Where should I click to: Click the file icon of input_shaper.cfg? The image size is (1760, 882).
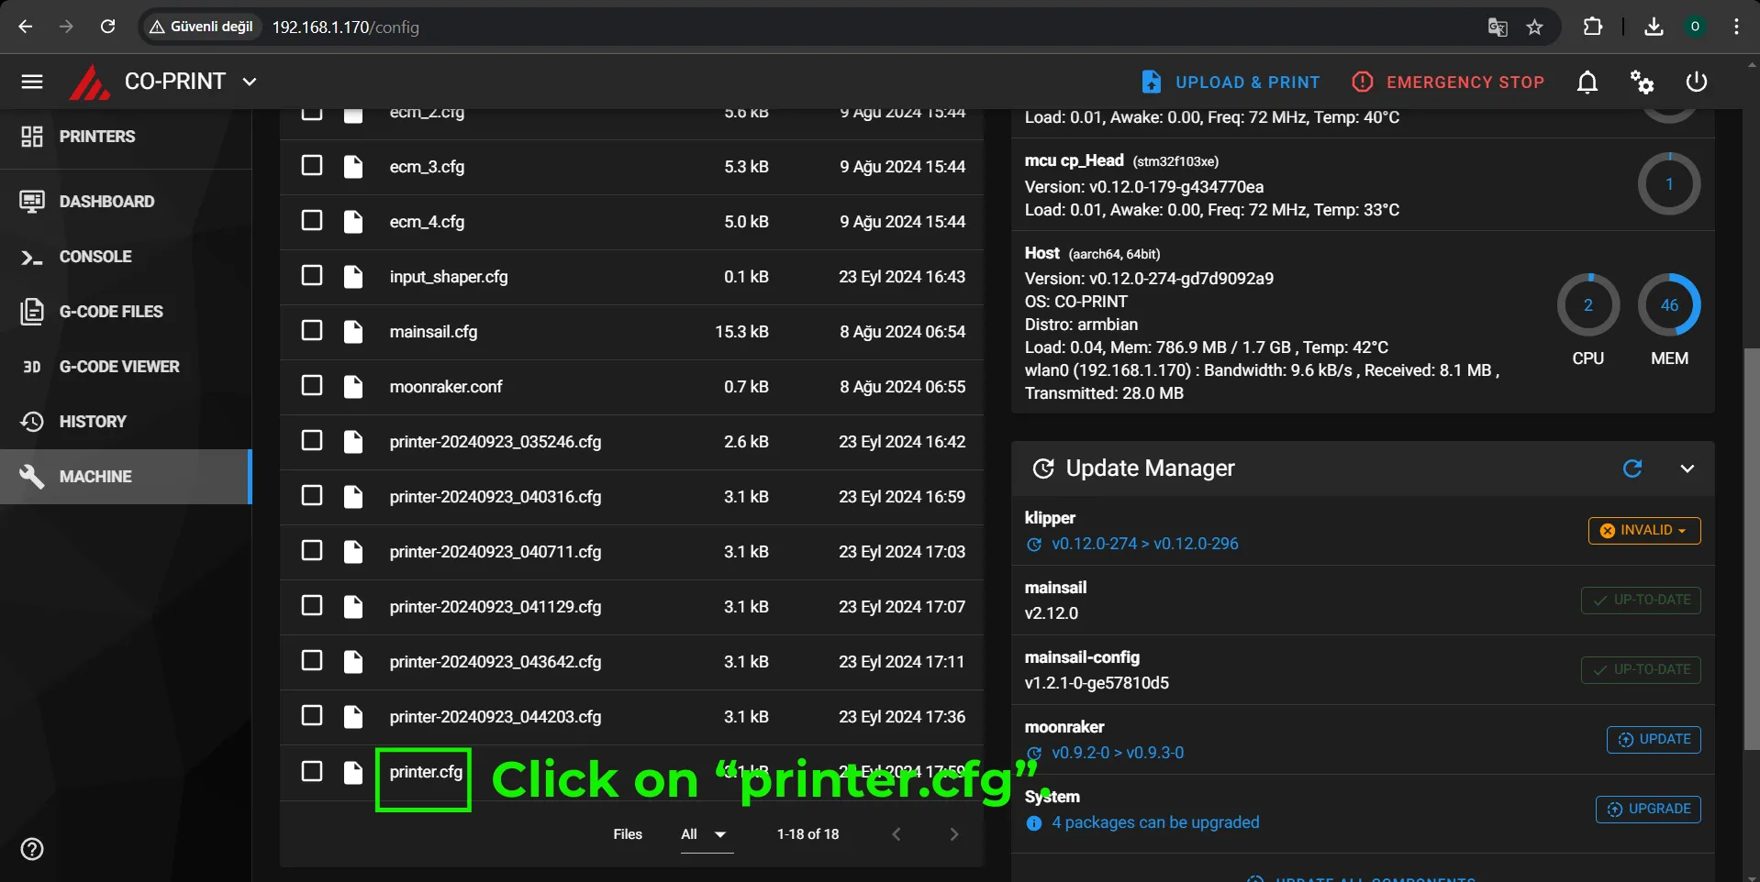[353, 277]
